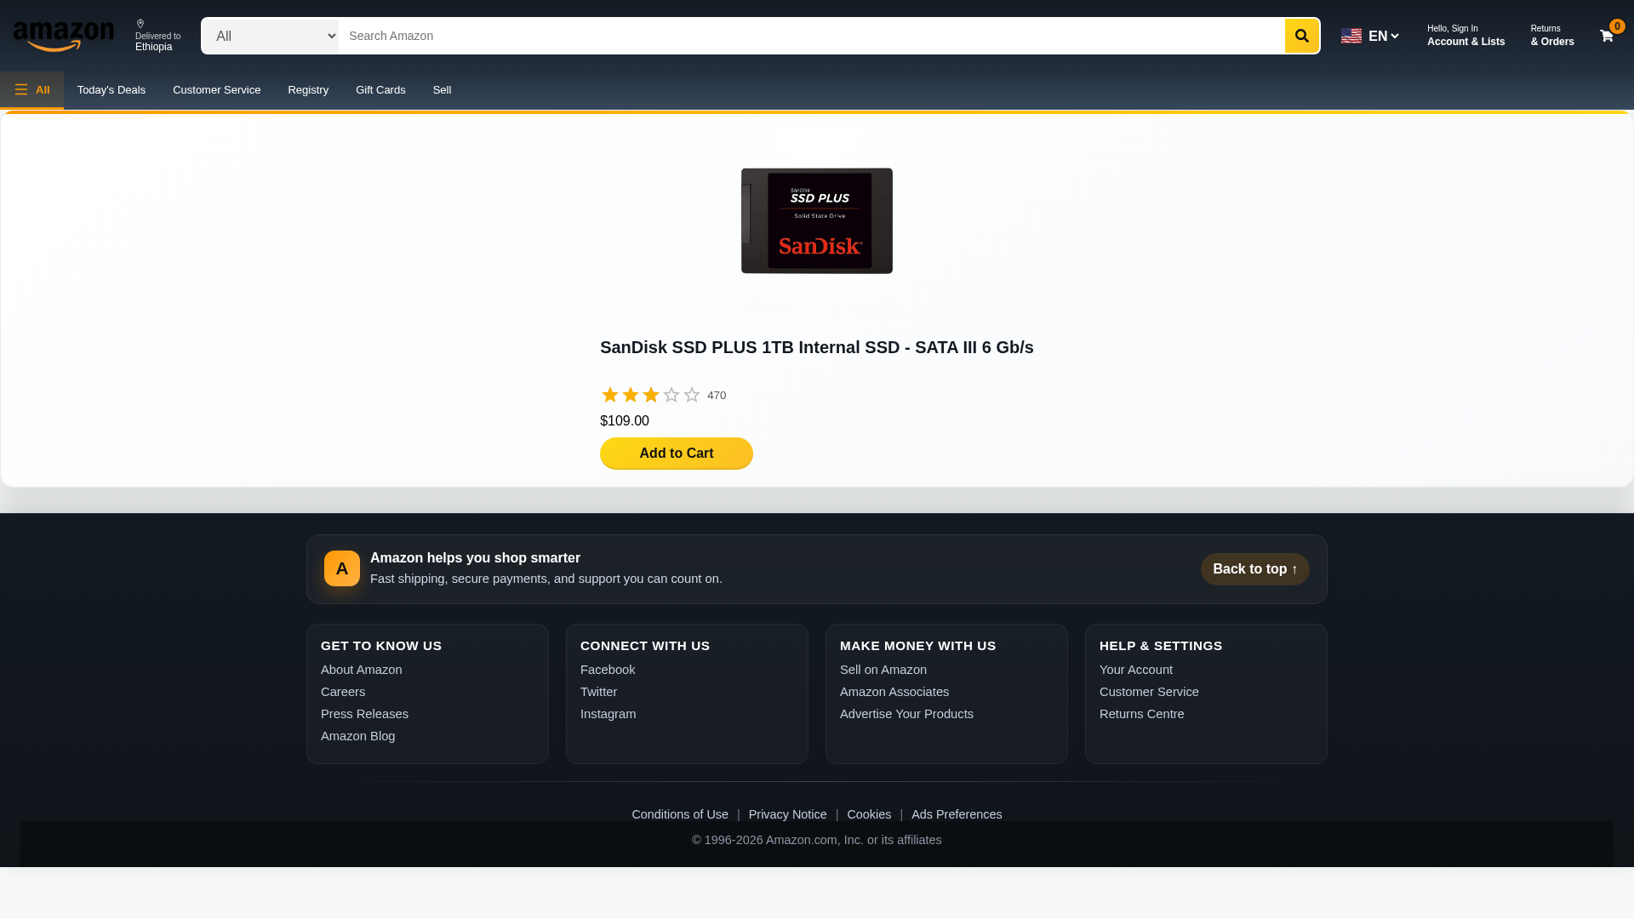Click the Cookies link
Screen dimensions: 1634x919
tap(869, 814)
